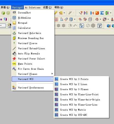
Task: Choose HiddenLine from the menu
Action: click(33, 18)
